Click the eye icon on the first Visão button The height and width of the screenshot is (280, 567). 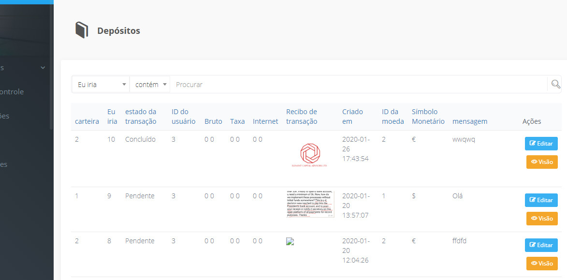535,162
